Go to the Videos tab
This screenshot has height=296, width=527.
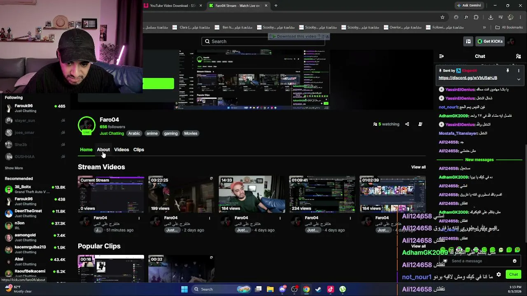click(x=121, y=150)
